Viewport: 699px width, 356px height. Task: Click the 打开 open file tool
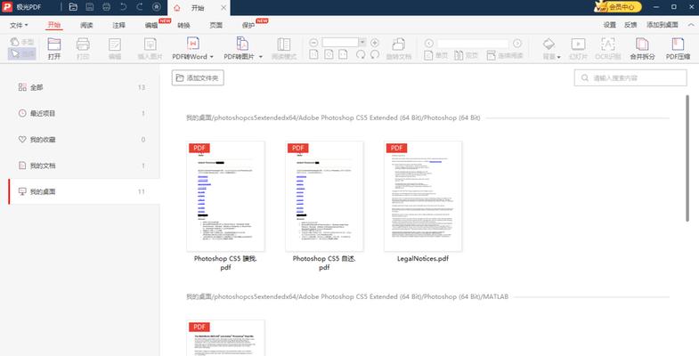[x=54, y=49]
